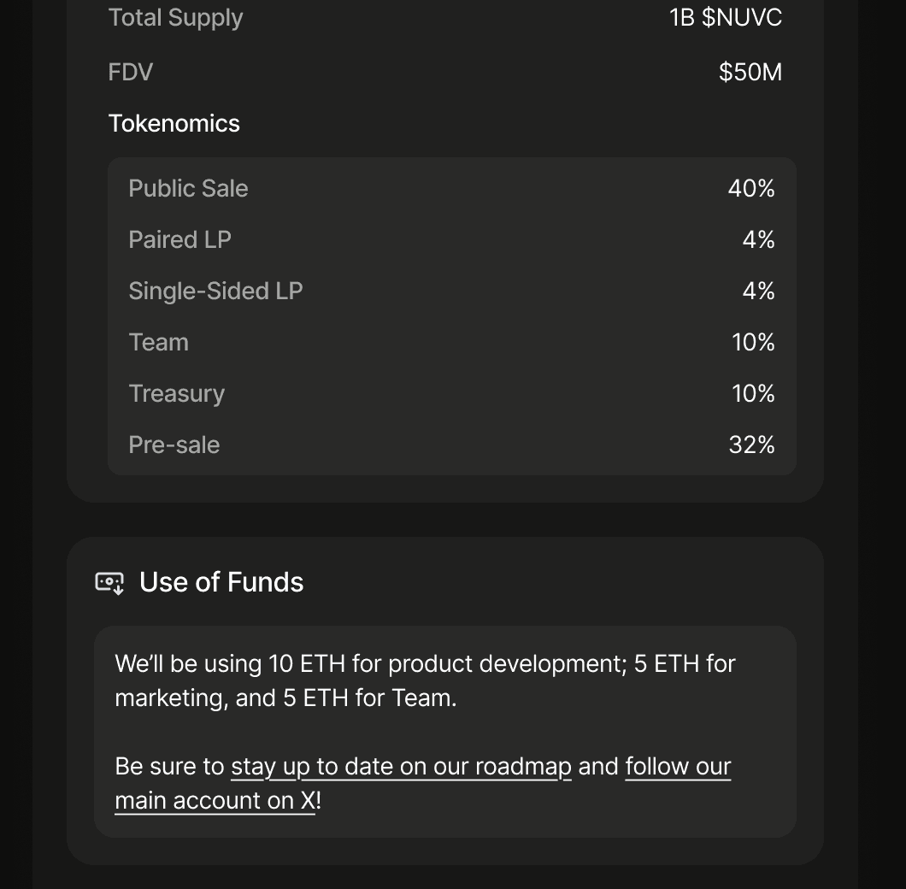
Task: Click the Use of Funds money icon
Action: pyautogui.click(x=109, y=583)
